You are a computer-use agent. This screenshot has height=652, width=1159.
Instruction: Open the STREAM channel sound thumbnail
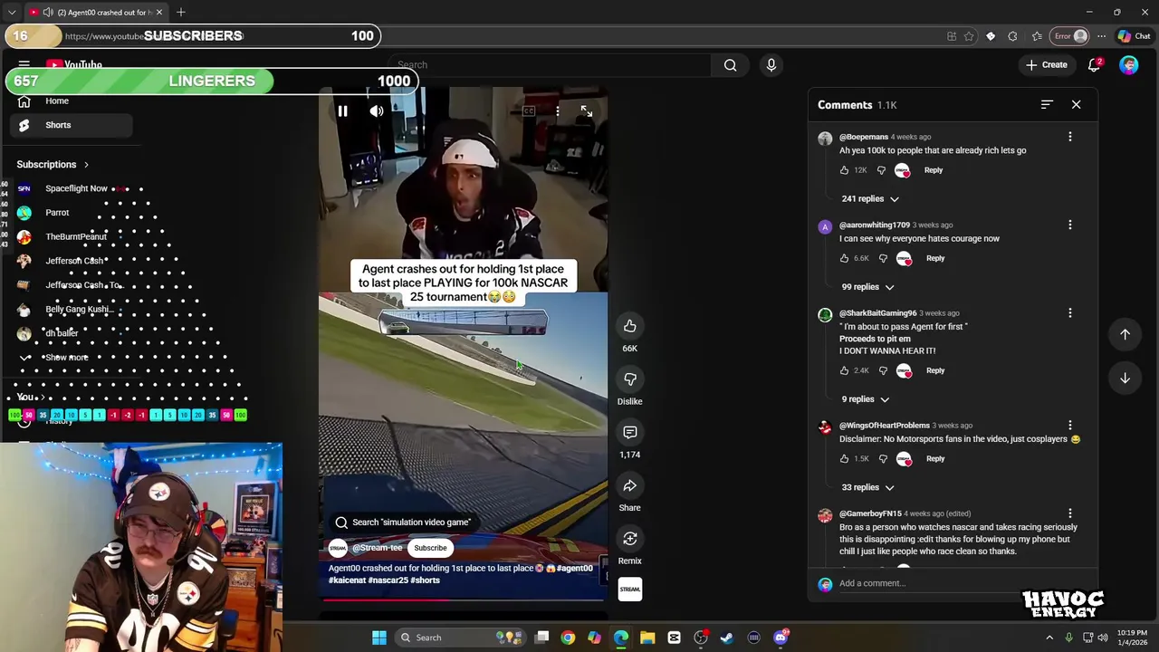click(630, 590)
